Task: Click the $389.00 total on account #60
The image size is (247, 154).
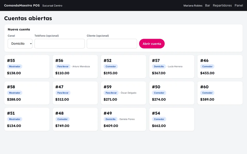Action: coord(207,100)
